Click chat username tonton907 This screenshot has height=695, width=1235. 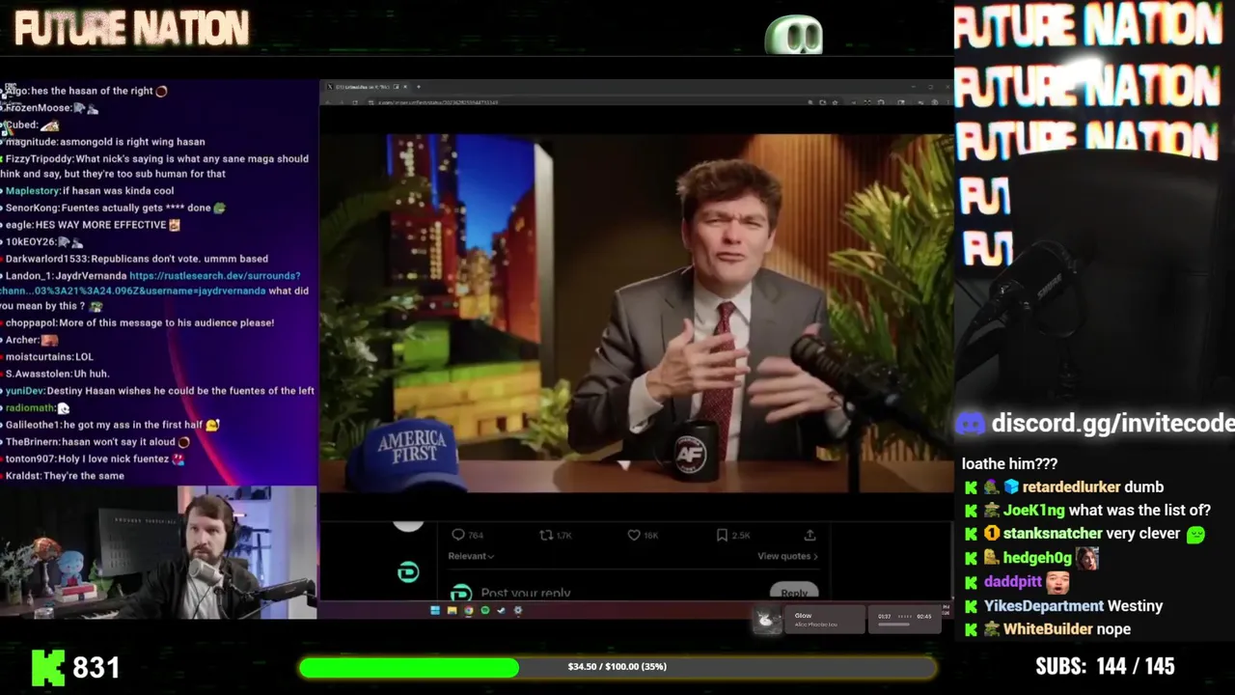[x=32, y=459]
